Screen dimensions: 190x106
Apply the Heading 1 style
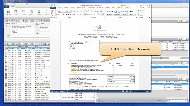[x=117, y=13]
